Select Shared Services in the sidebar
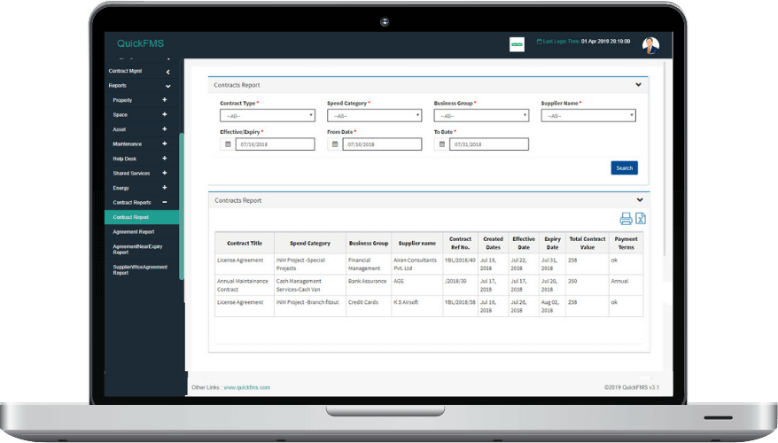The image size is (778, 443). (x=131, y=173)
